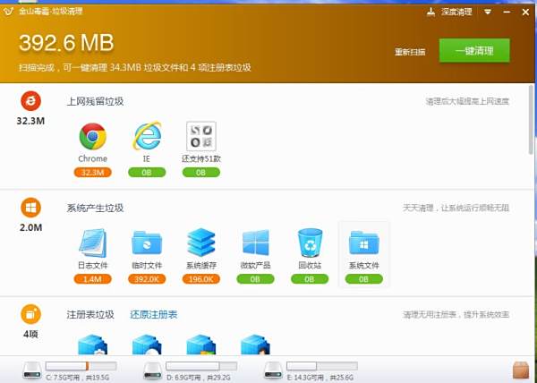Click the E: 14.3G可用 label
The height and width of the screenshot is (383, 537).
(320, 378)
